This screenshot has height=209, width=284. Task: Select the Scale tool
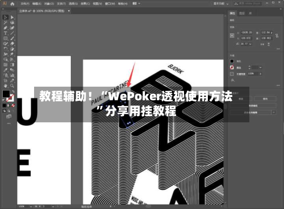[x=12, y=49]
